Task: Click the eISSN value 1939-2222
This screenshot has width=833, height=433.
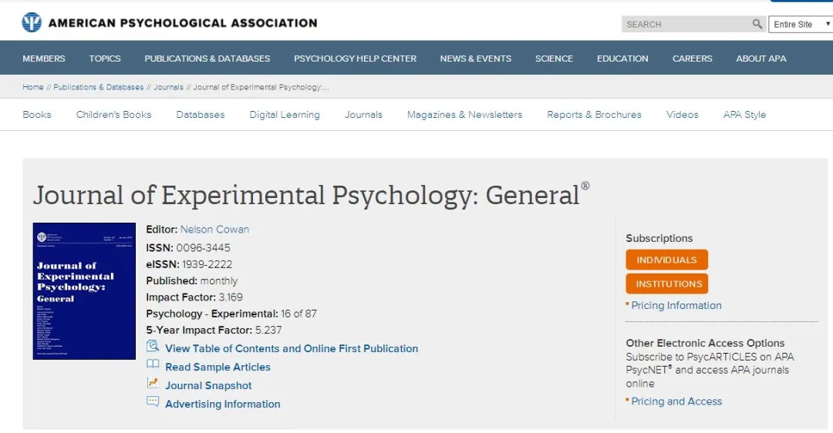Action: 207,264
